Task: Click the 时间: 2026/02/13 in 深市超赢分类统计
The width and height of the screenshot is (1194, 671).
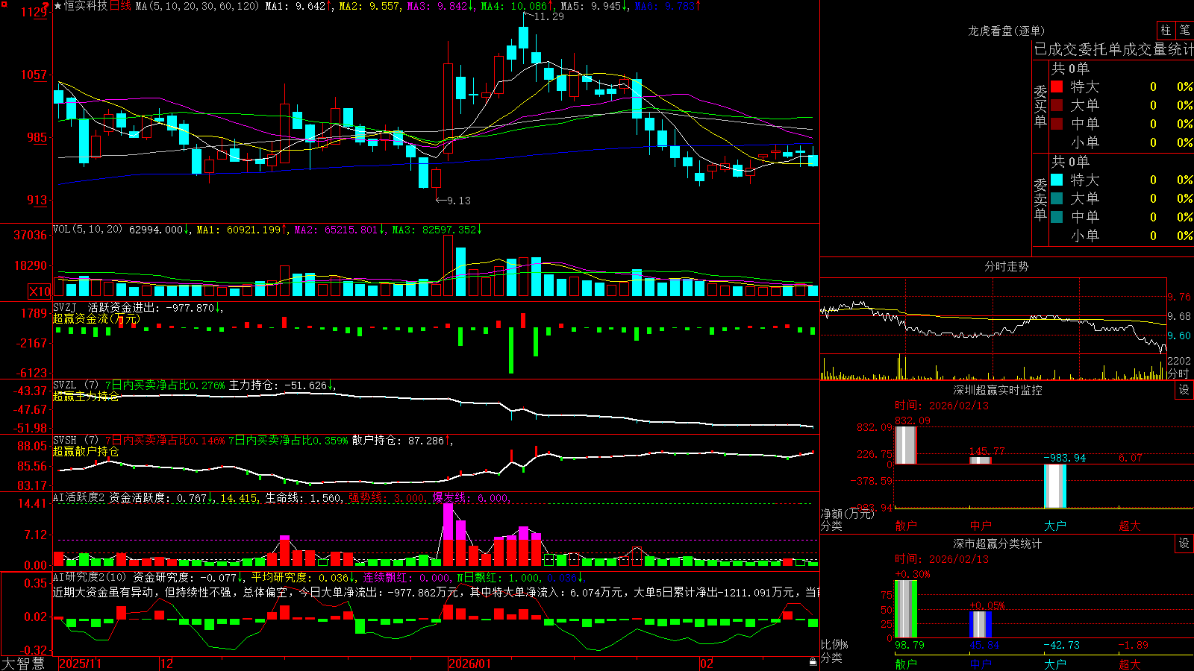Action: 942,559
